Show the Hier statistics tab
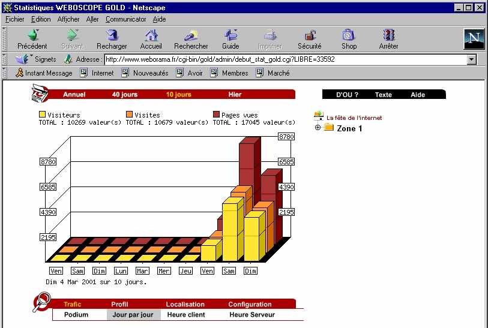The width and height of the screenshot is (488, 328). (x=235, y=95)
